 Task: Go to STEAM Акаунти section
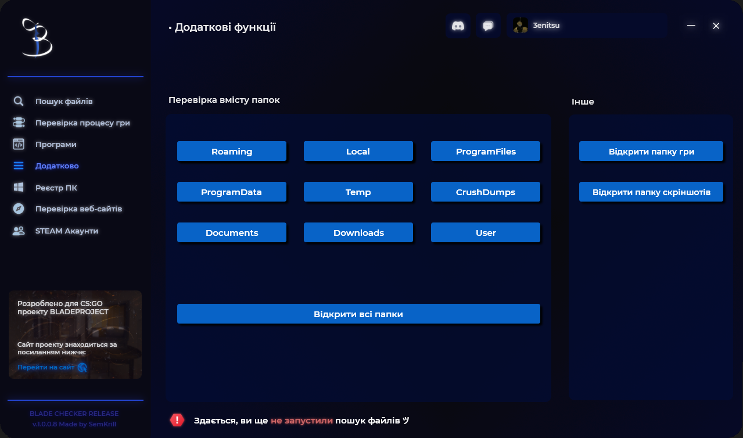coord(67,231)
